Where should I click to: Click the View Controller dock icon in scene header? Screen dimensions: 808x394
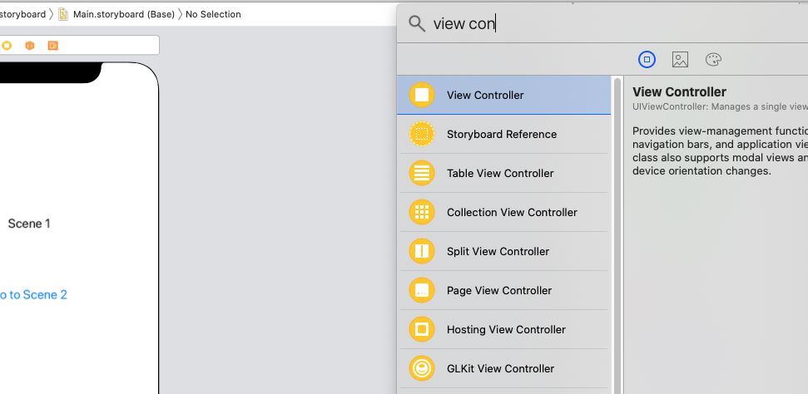tap(7, 46)
